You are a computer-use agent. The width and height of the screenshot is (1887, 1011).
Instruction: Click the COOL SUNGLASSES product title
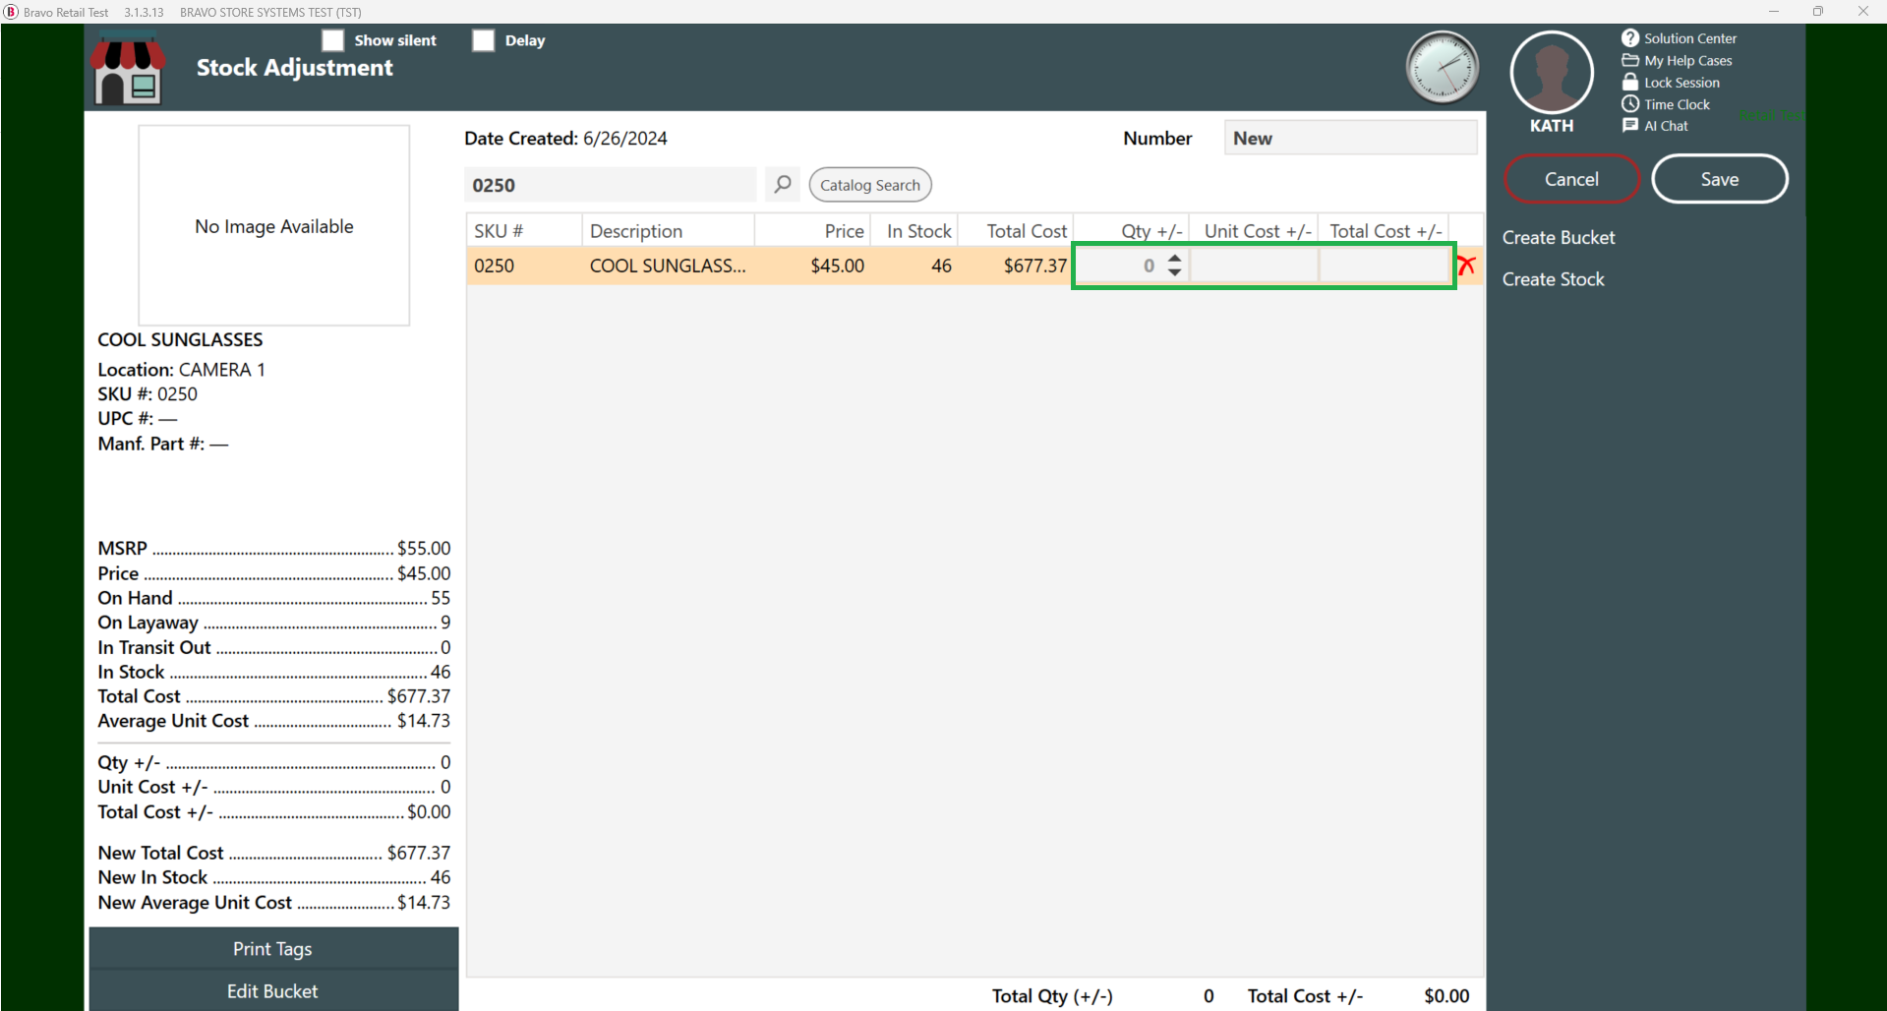point(180,339)
